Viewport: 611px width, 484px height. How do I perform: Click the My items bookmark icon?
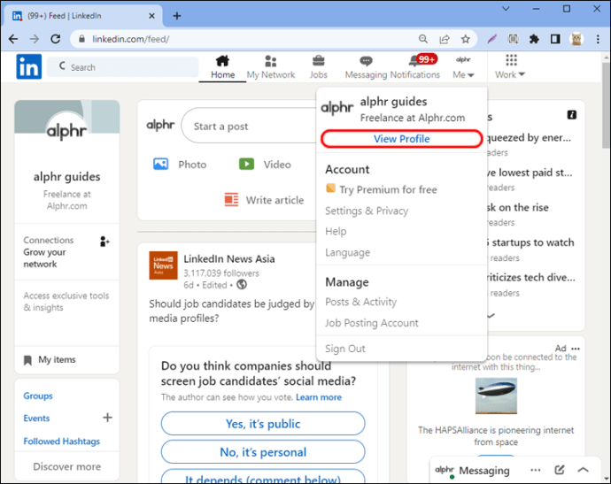click(27, 360)
